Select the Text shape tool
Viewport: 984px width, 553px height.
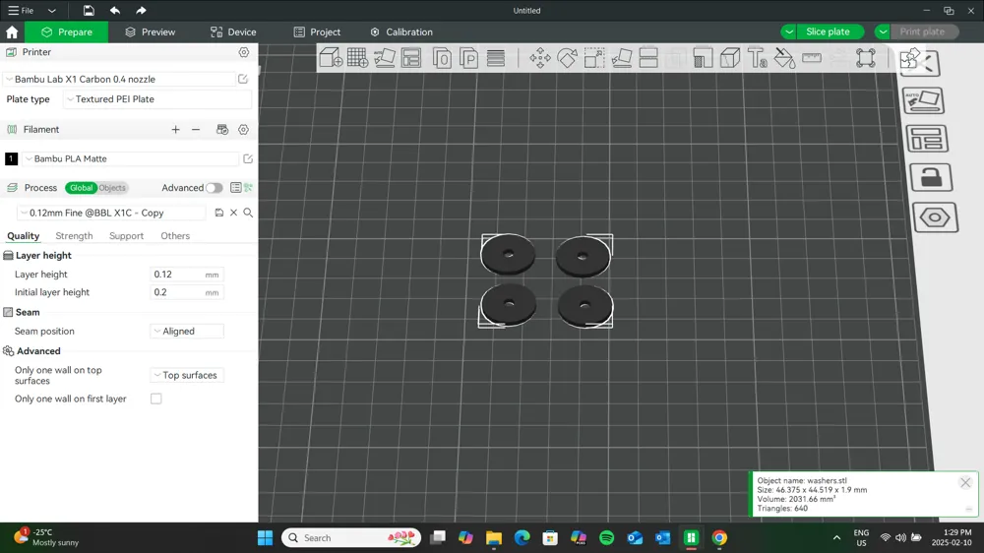pyautogui.click(x=758, y=58)
